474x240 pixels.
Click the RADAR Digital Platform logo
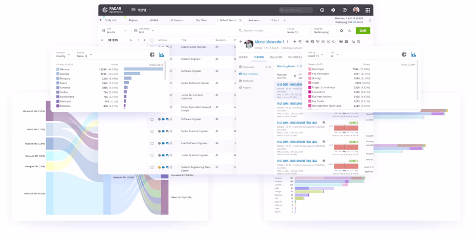pos(112,10)
